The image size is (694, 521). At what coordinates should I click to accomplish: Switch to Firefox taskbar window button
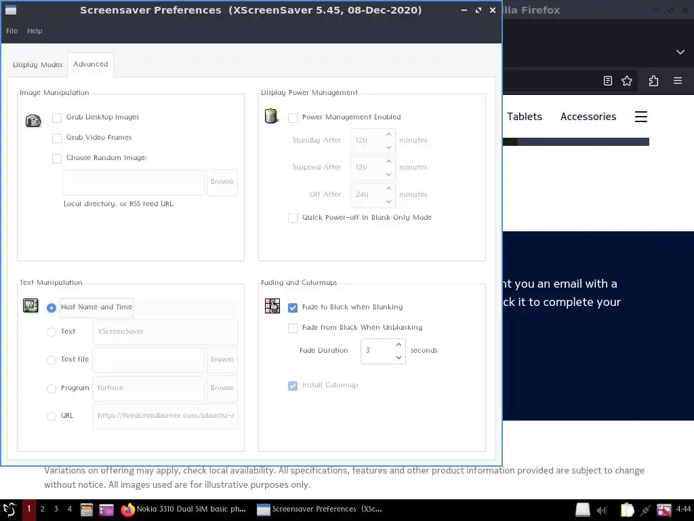point(183,509)
